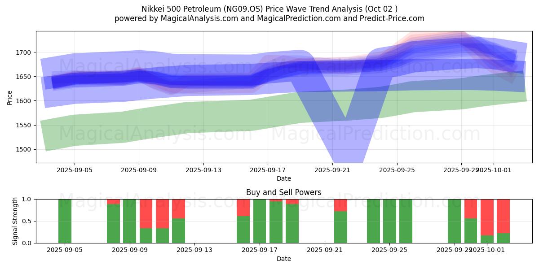Click the full green bar at 2025-09-05

tap(65, 221)
